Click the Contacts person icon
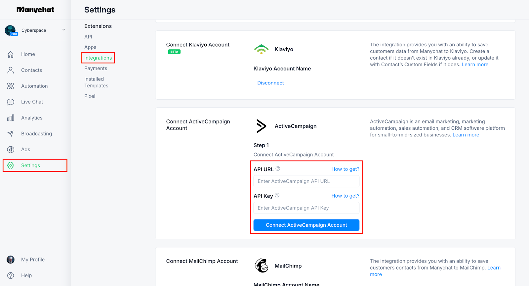529x286 pixels. tap(11, 70)
